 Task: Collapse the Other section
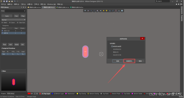(x=2, y=71)
